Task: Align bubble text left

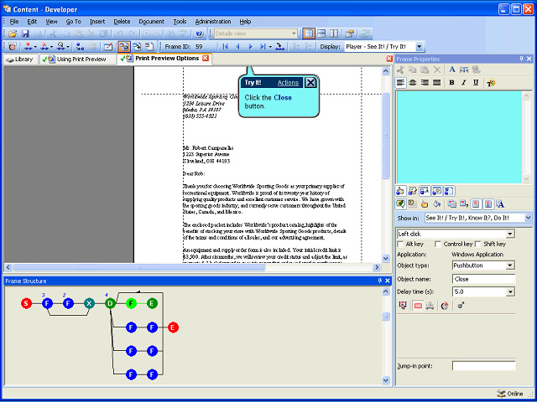Action: [401, 83]
